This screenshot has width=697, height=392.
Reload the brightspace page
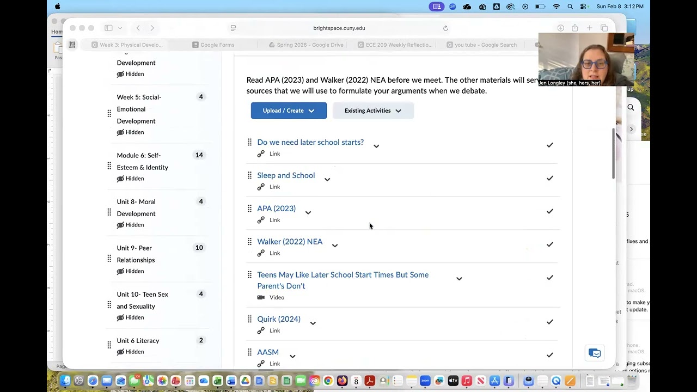(x=445, y=28)
